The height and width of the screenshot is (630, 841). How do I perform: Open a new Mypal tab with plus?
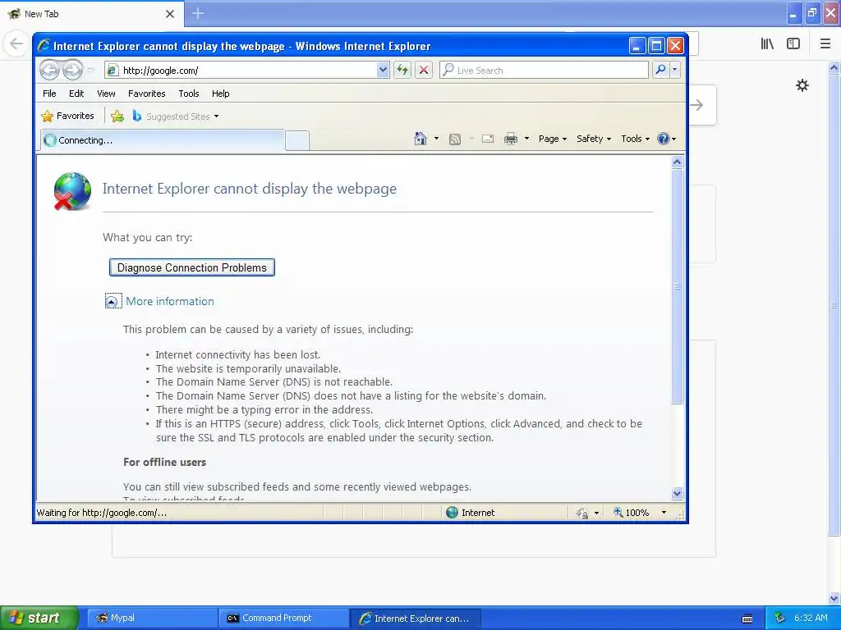(198, 13)
